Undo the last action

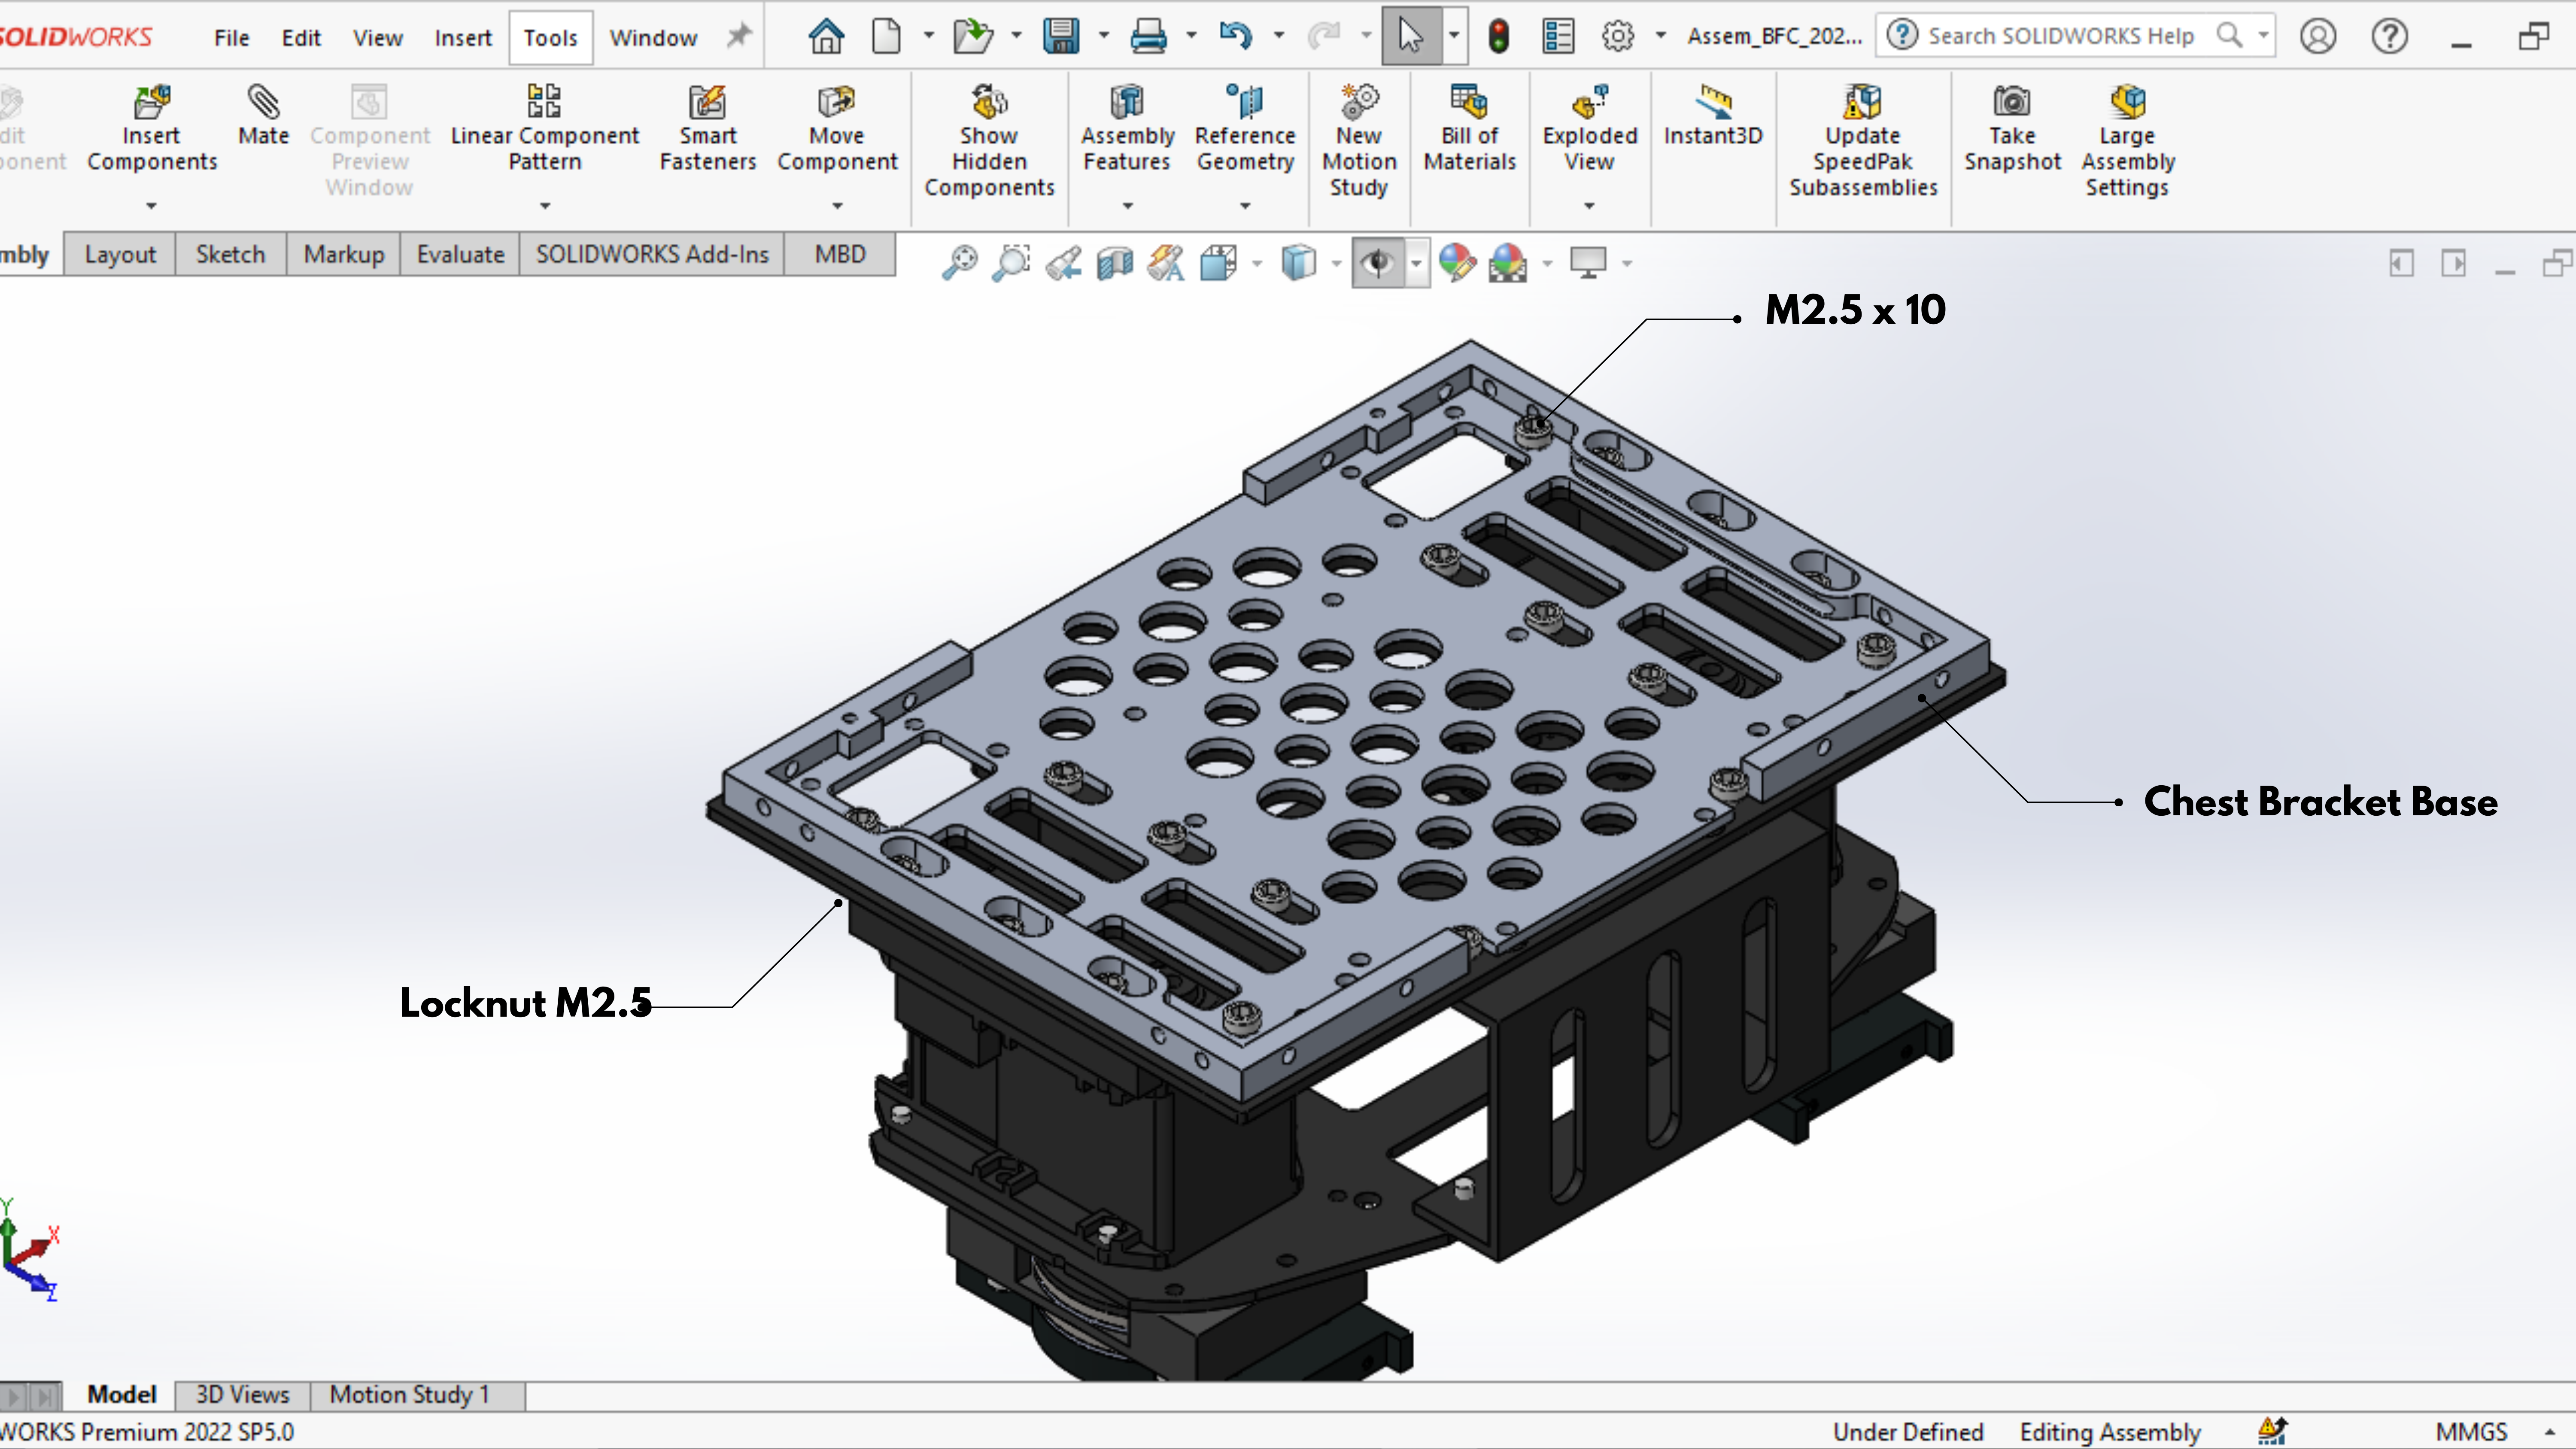1236,37
